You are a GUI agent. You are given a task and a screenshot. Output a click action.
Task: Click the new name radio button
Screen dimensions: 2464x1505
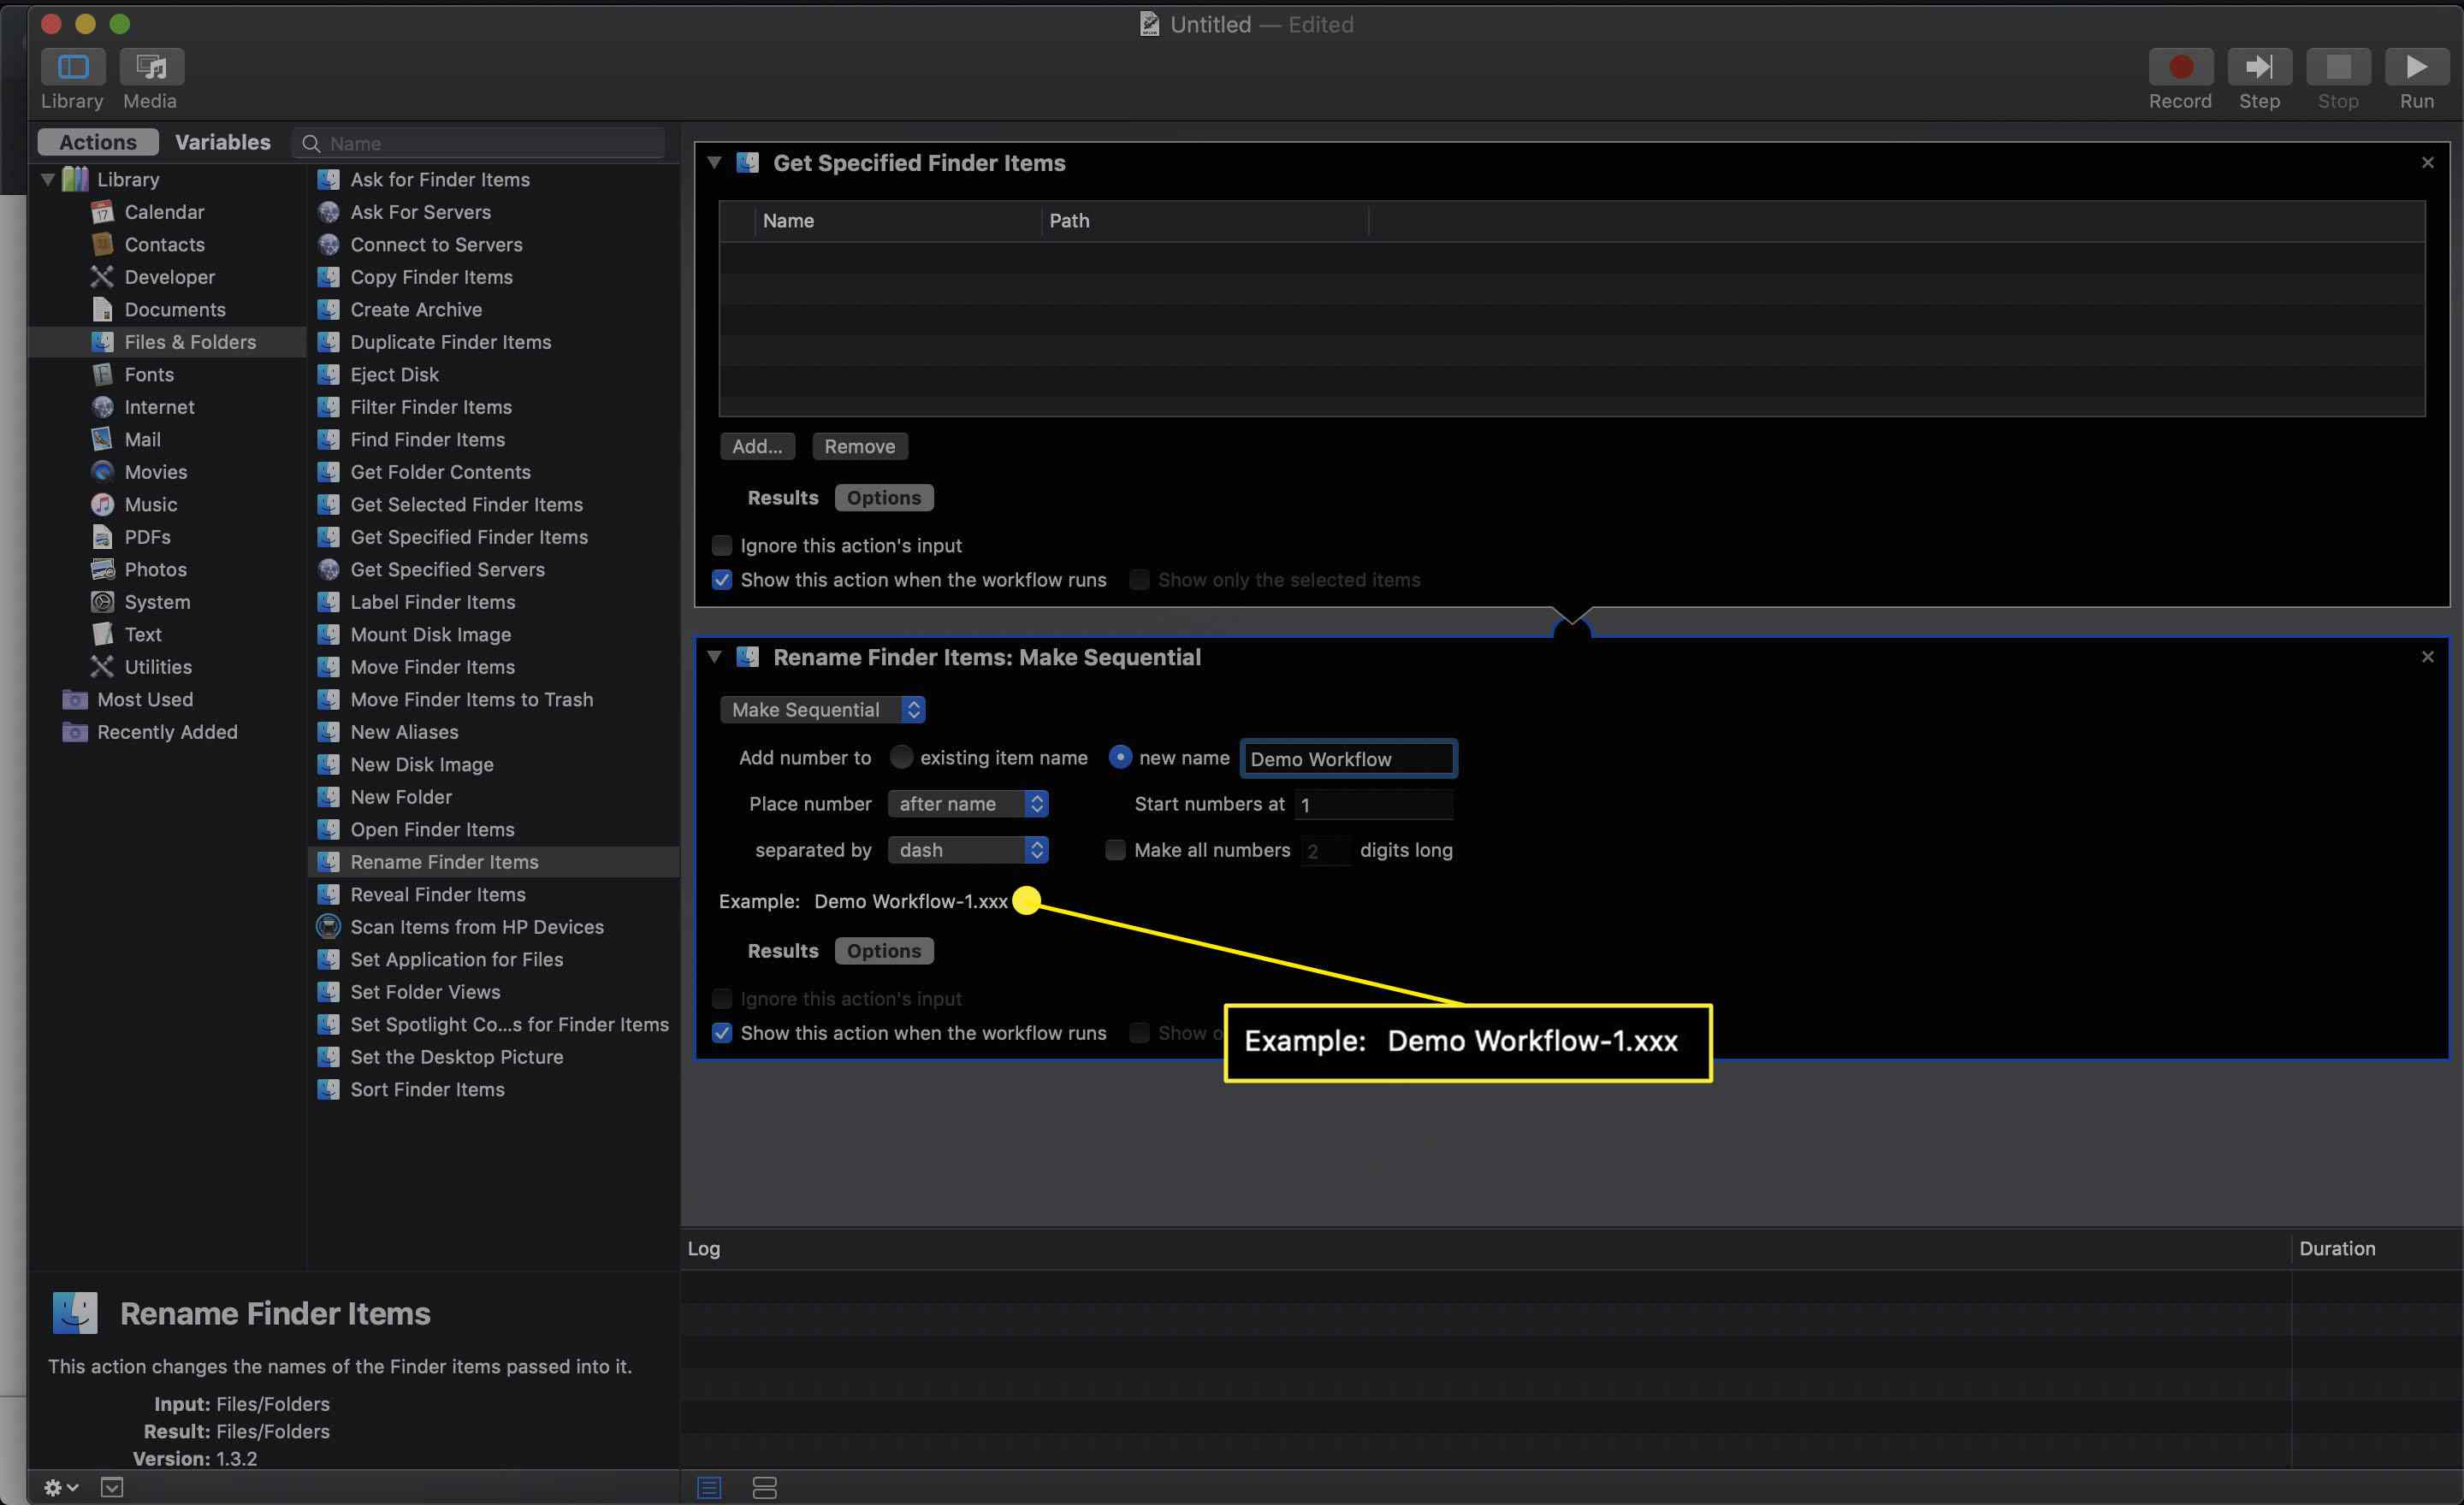[1119, 756]
